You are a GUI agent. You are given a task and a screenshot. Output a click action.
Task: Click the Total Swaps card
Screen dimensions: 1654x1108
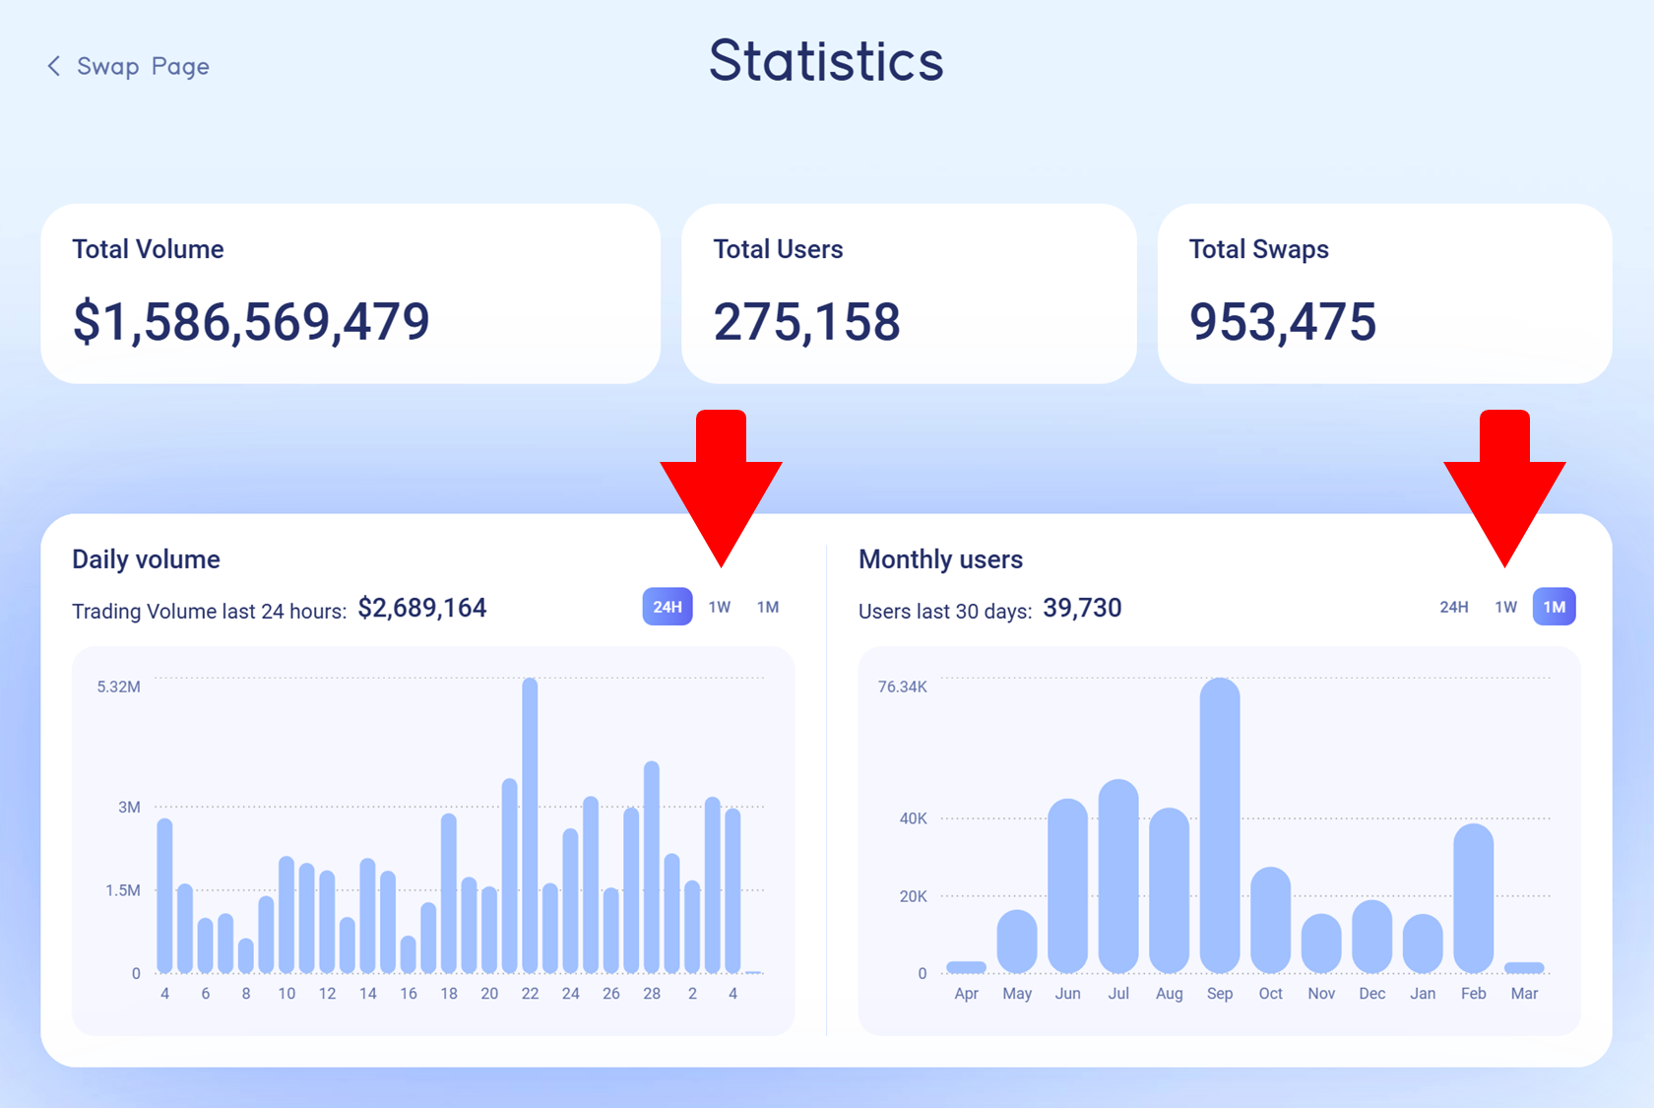(1383, 293)
